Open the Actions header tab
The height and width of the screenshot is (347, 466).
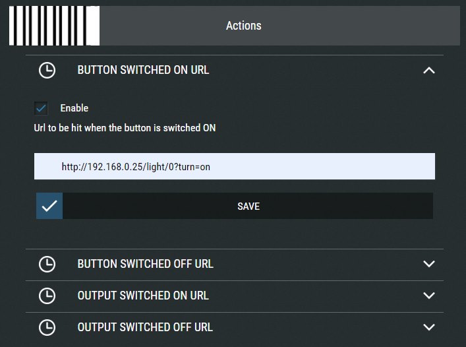(x=244, y=26)
